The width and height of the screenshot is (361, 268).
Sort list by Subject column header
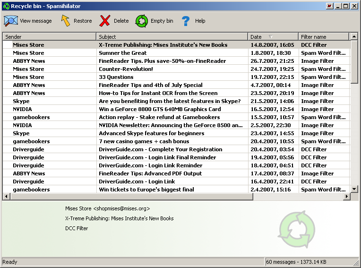172,36
